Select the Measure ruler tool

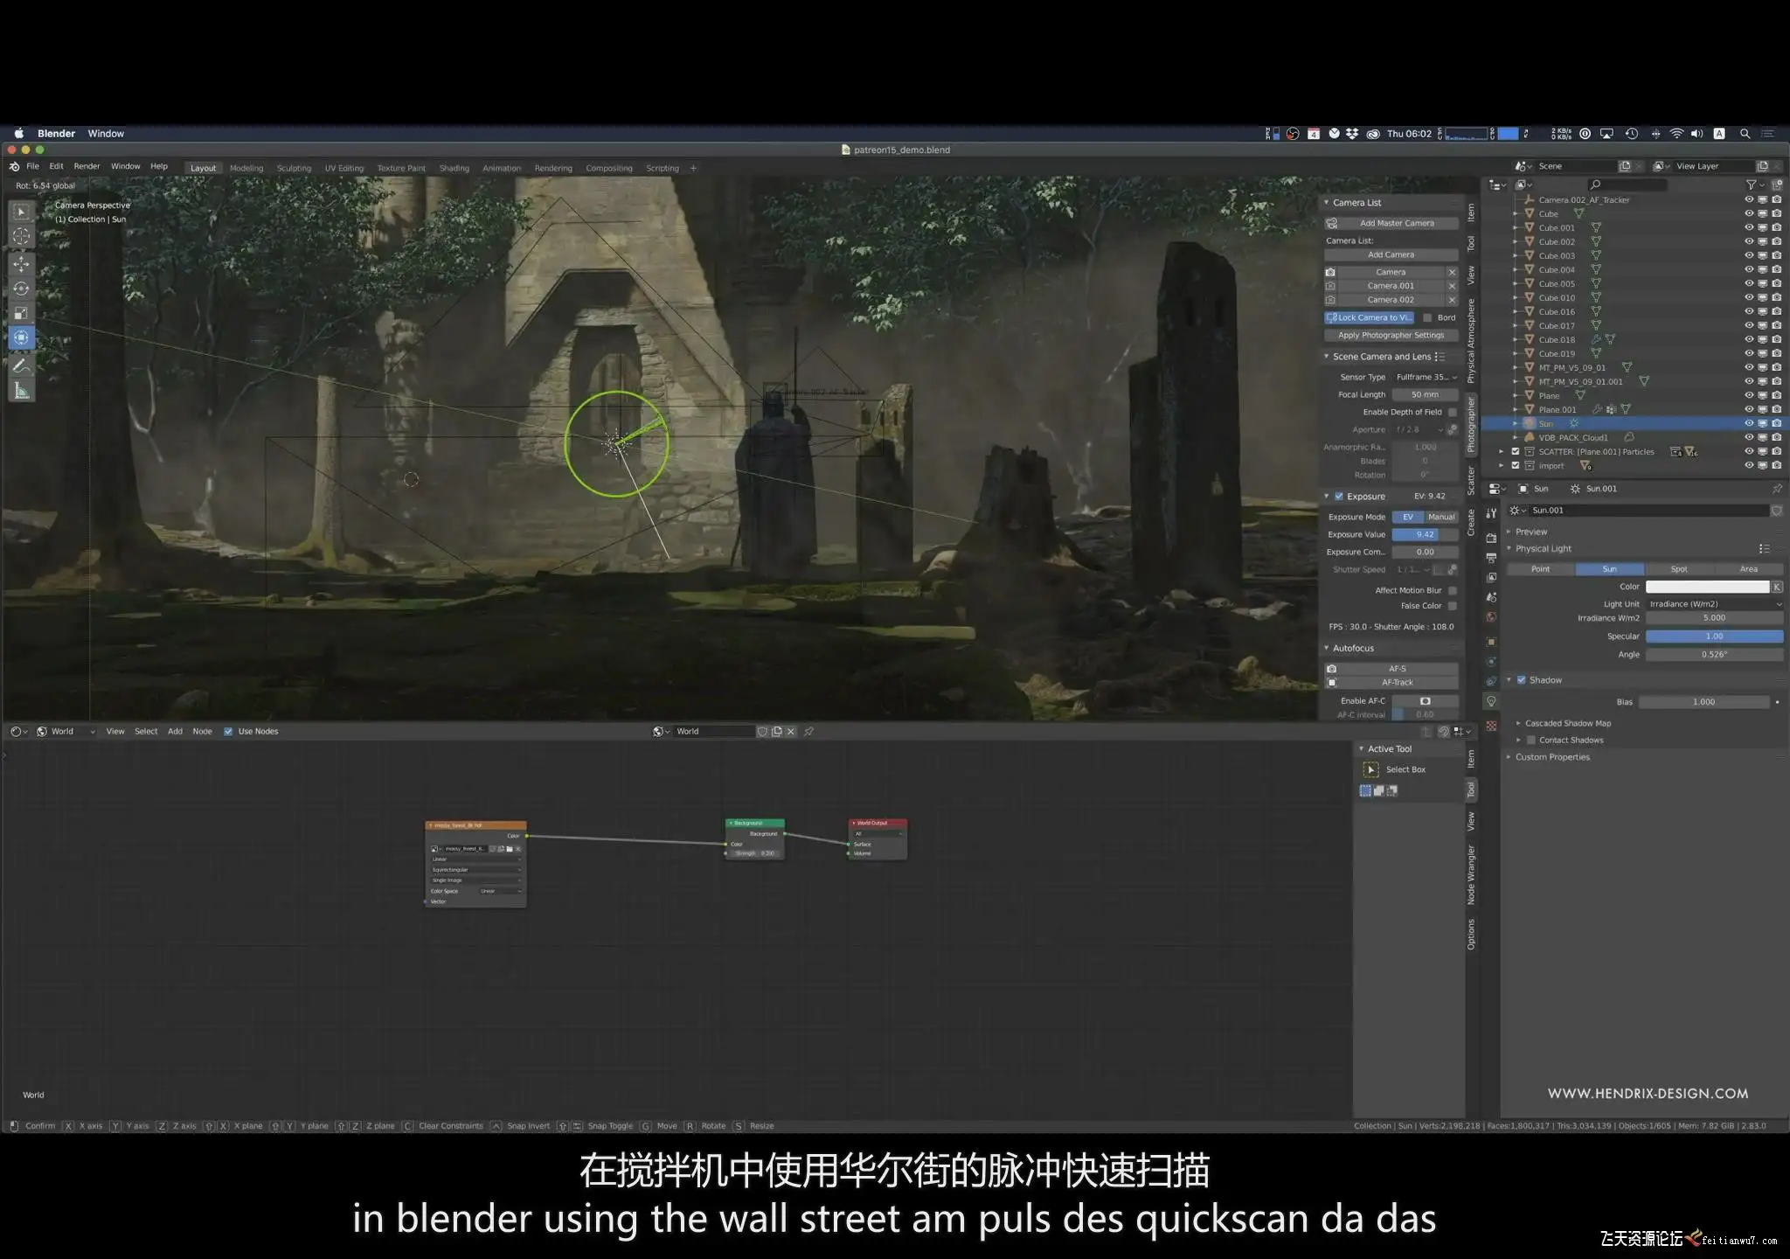22,391
